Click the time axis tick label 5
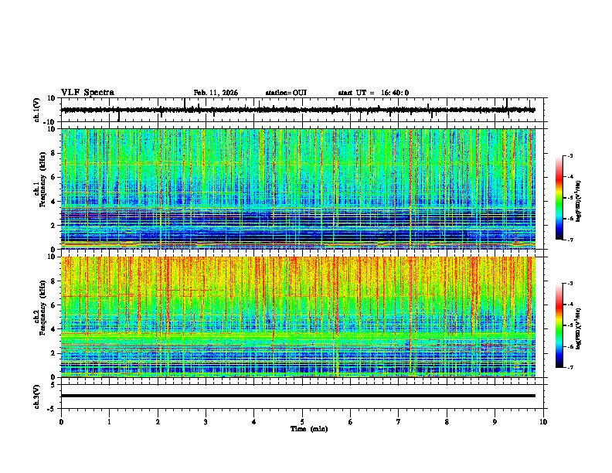 [x=302, y=422]
